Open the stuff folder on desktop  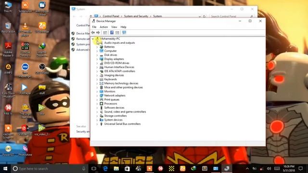42,89
